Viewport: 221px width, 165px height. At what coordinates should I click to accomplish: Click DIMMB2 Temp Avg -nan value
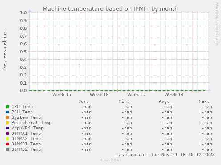[x=167, y=149]
